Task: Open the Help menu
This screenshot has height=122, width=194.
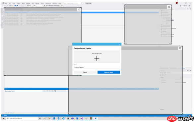Action: (60, 3)
